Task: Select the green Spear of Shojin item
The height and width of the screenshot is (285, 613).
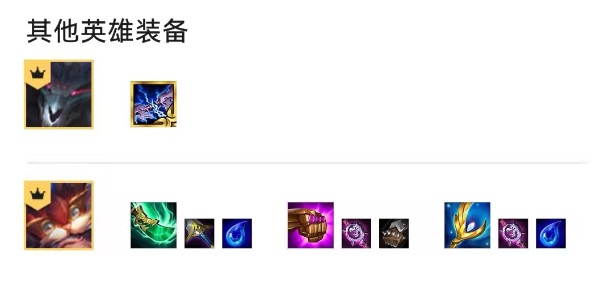Action: 154,225
